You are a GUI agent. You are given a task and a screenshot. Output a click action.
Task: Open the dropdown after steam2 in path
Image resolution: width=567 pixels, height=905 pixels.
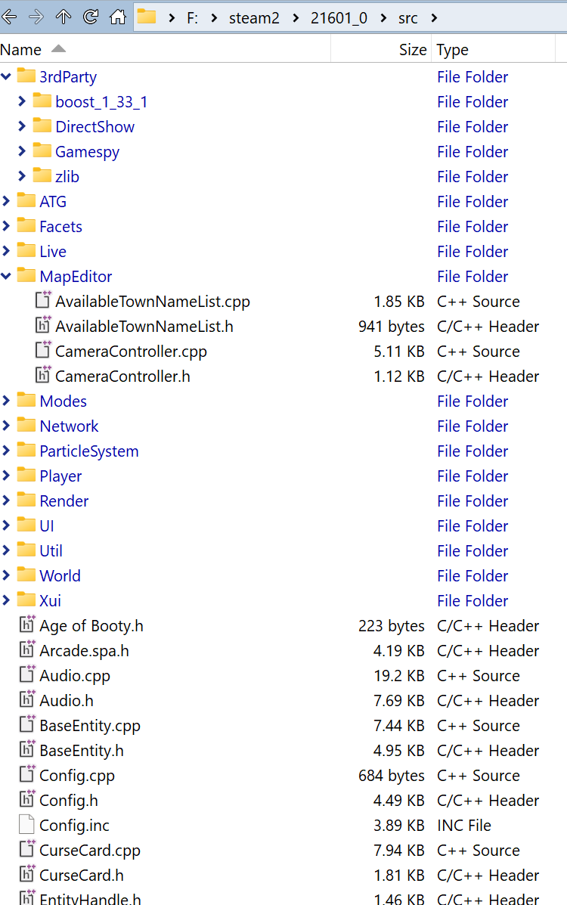(x=296, y=18)
